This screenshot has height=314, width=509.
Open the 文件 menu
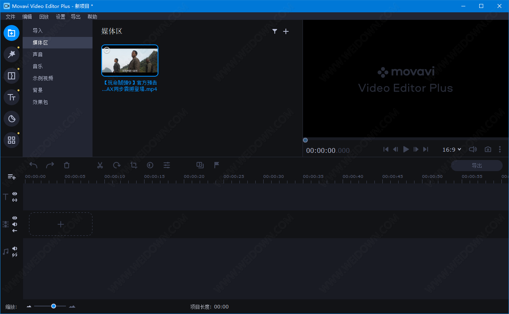pyautogui.click(x=10, y=17)
